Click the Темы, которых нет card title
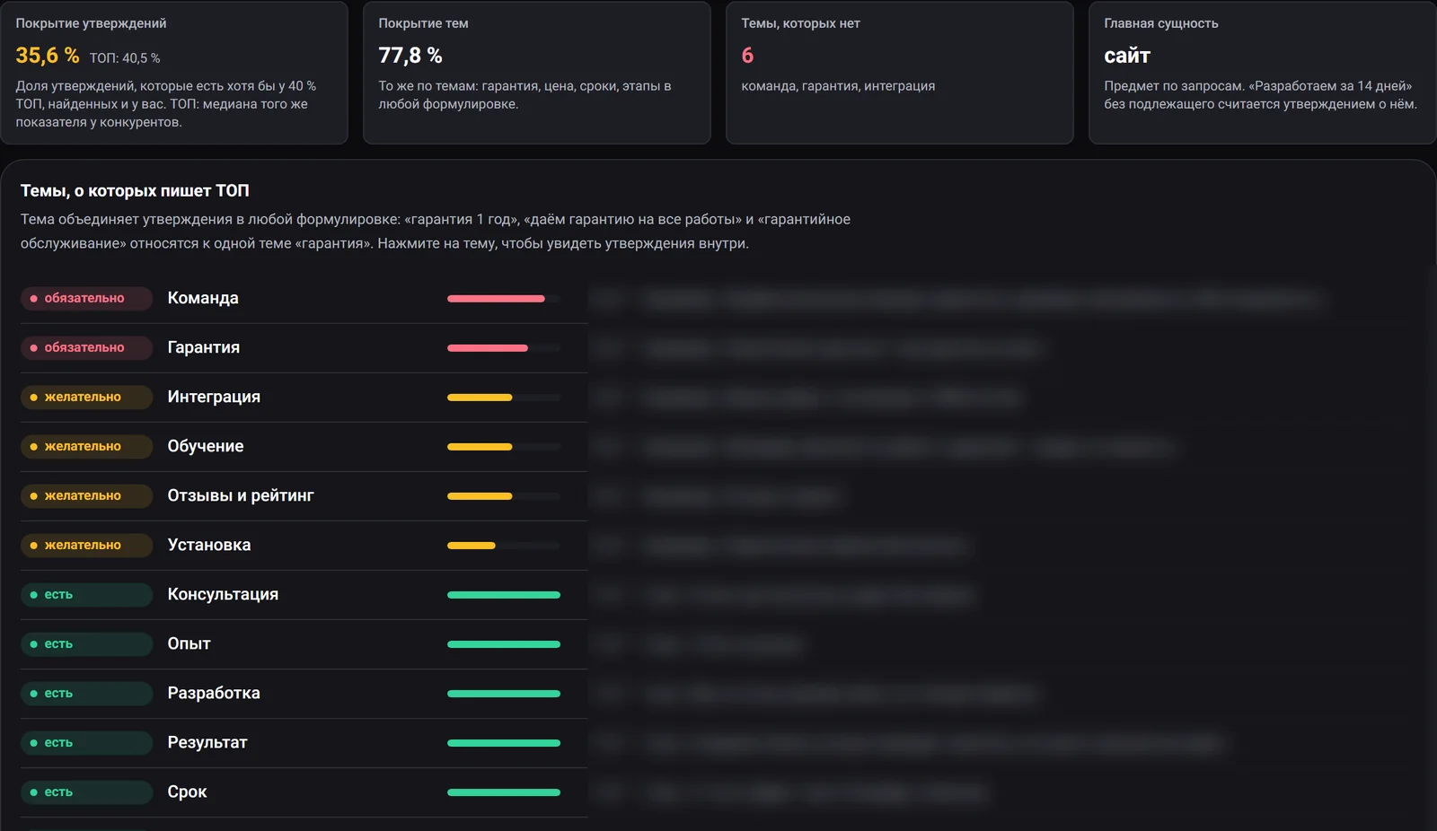Viewport: 1437px width, 831px height. click(x=800, y=23)
